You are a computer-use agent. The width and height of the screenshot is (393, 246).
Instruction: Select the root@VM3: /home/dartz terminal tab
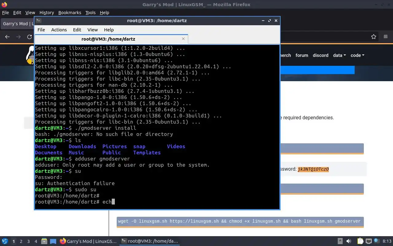(111, 39)
